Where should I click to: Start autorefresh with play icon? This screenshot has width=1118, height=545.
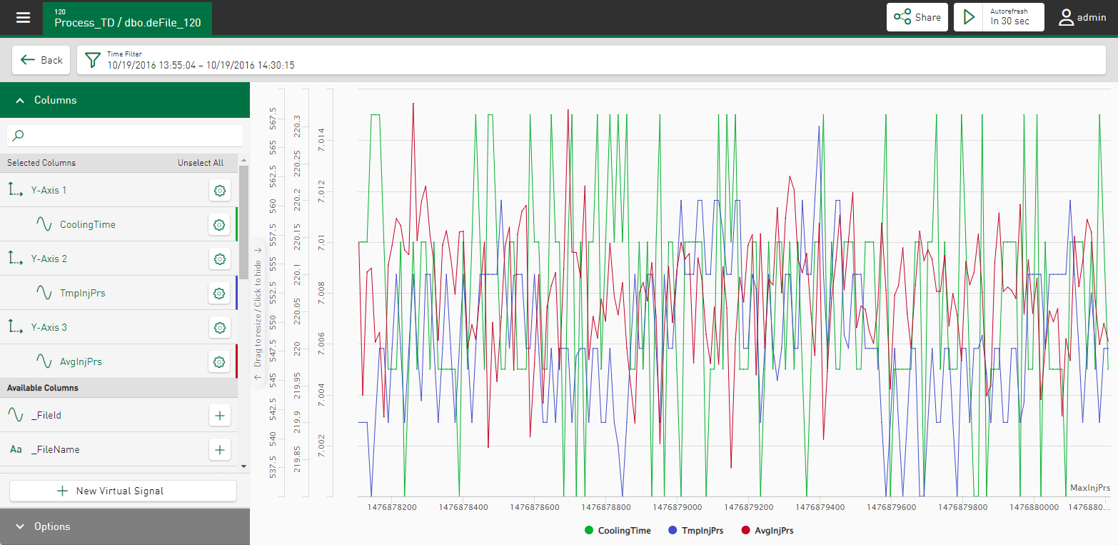[x=969, y=17]
